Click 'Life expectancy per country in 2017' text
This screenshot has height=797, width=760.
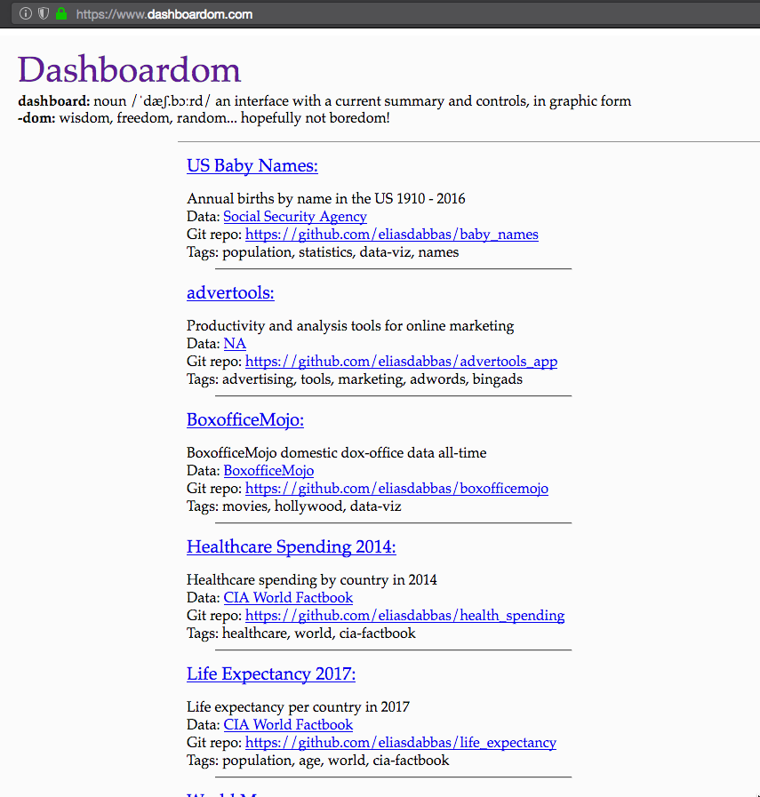tap(298, 706)
